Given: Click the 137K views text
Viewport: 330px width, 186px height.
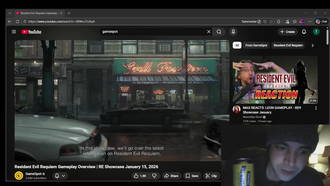Looking at the screenshot, I should (x=249, y=121).
